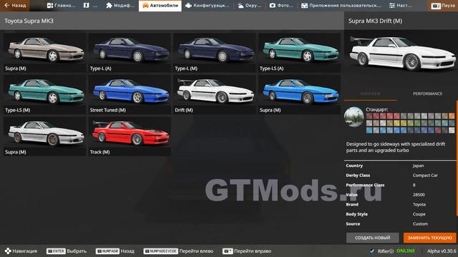Image resolution: width=458 pixels, height=257 pixels.
Task: Open Приложения пользовательского интерфейса menu
Action: [x=341, y=6]
